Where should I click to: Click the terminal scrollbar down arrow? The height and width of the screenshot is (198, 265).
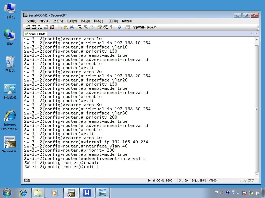[256, 175]
